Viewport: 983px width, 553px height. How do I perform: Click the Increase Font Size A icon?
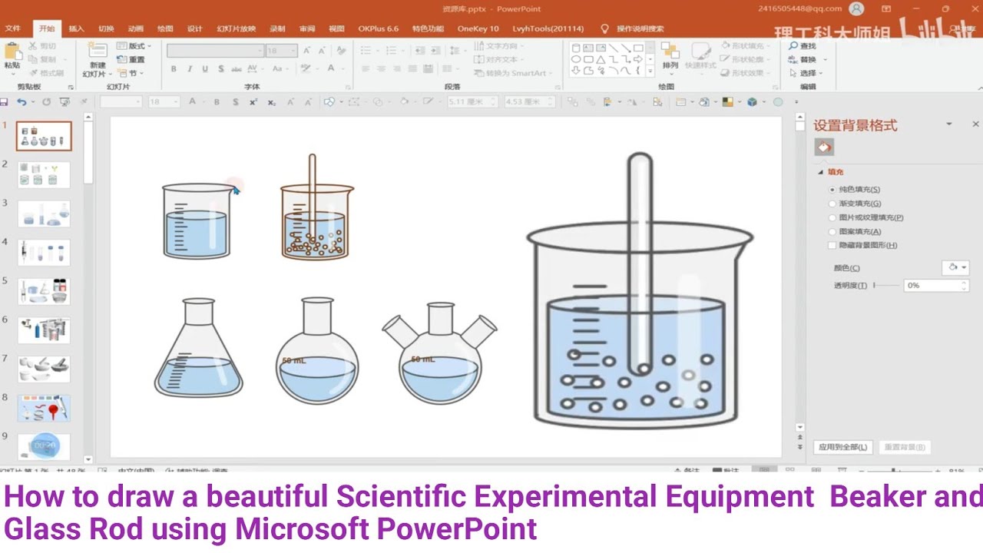(307, 50)
